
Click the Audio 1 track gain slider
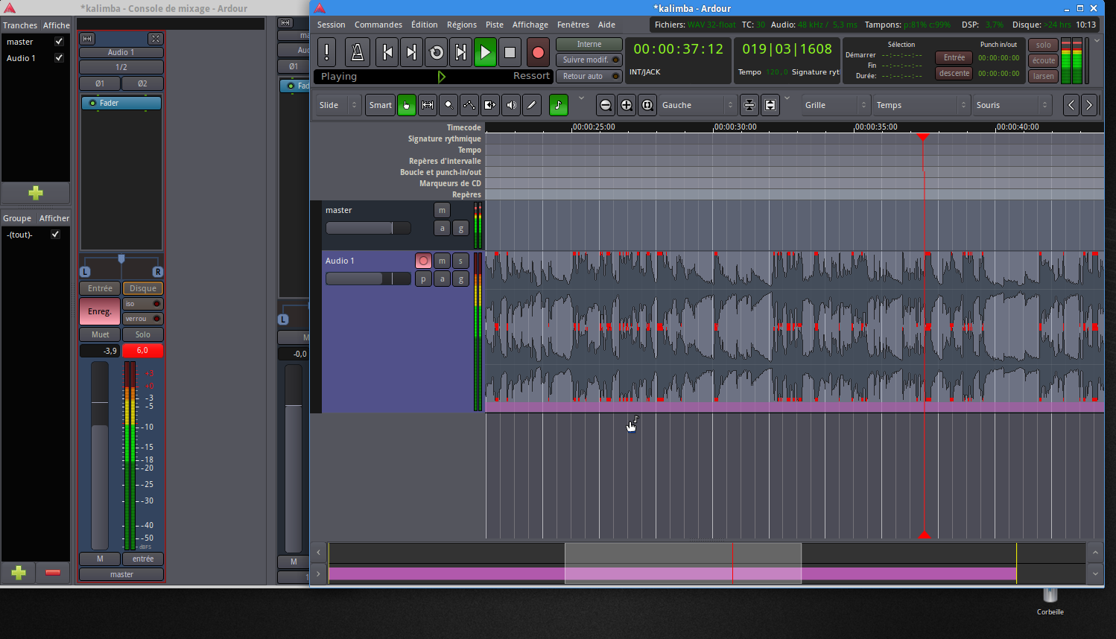(368, 279)
